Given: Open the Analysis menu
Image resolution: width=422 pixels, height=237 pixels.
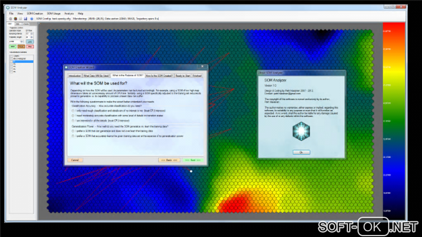Looking at the screenshot, I should click(69, 14).
